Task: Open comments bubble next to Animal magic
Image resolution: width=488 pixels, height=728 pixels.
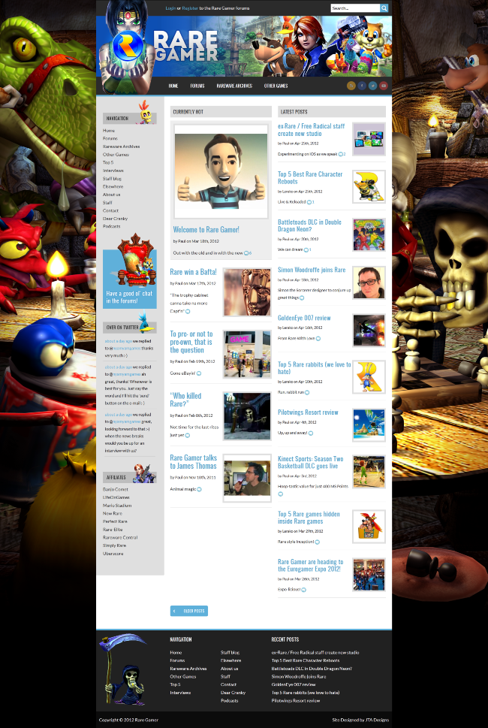Action: click(199, 489)
